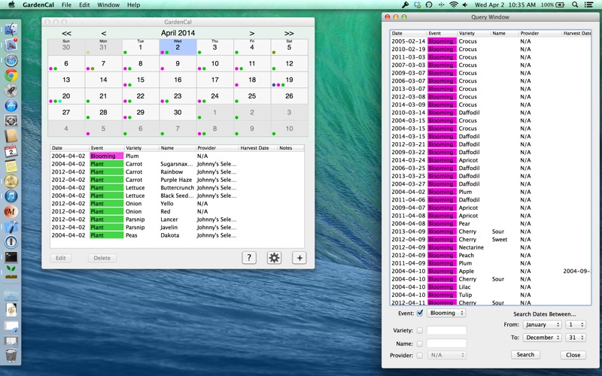This screenshot has width=602, height=376.
Task: Uncheck the Event filter checkbox
Action: tap(420, 313)
